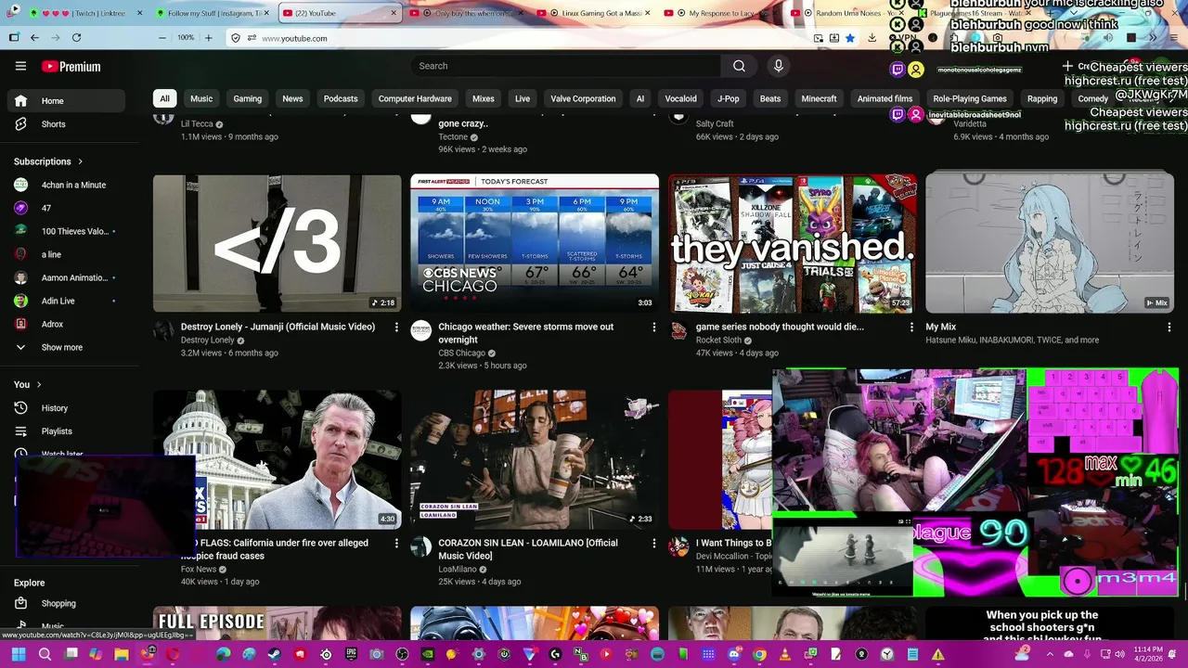Select the Music filter chip
The image size is (1188, 668).
click(201, 98)
